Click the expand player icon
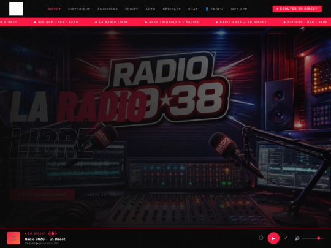The width and height of the screenshot is (331, 248). coord(286,238)
